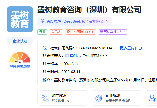
Task: Click book icon in 司法案件 tag
Action: 101,32
